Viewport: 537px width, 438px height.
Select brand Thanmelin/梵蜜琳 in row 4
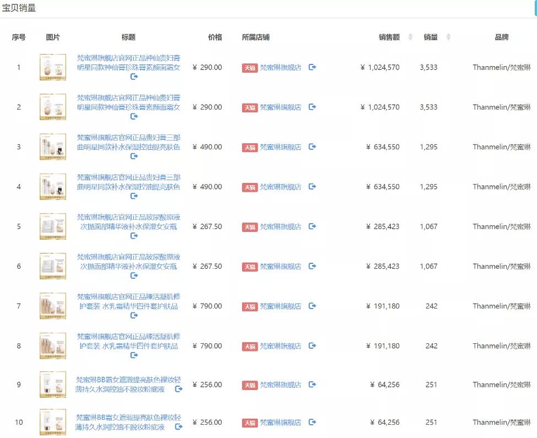(x=502, y=186)
